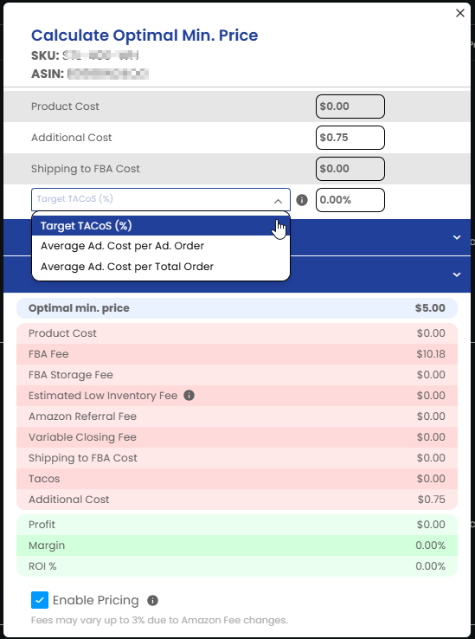
Task: Select Target TACoS (%) option in list
Action: click(x=161, y=226)
